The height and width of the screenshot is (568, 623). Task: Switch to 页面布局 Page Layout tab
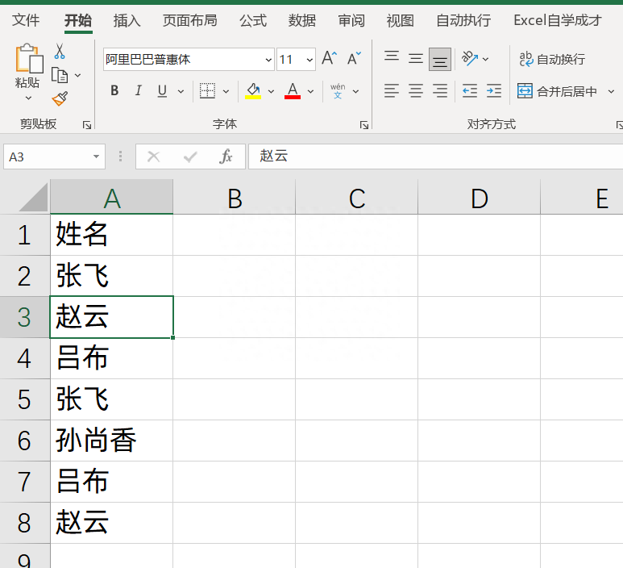(x=190, y=20)
